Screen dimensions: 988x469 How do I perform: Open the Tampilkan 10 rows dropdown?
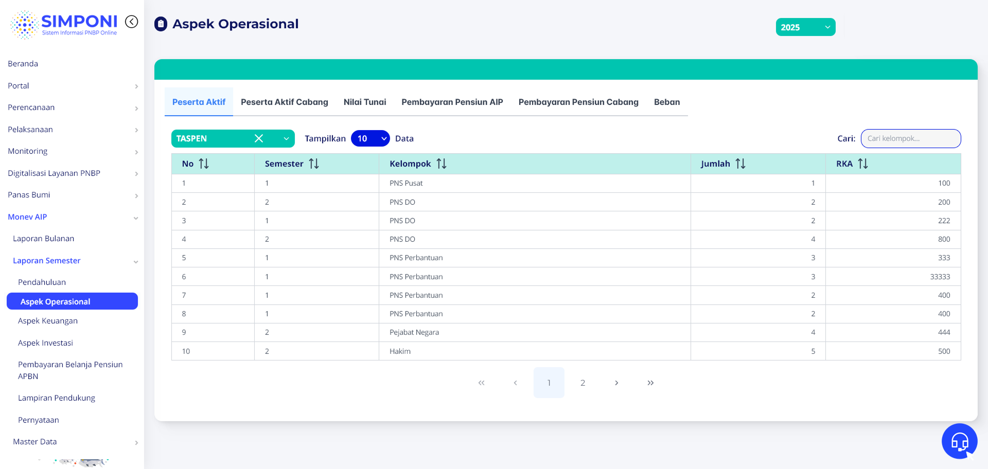point(370,138)
